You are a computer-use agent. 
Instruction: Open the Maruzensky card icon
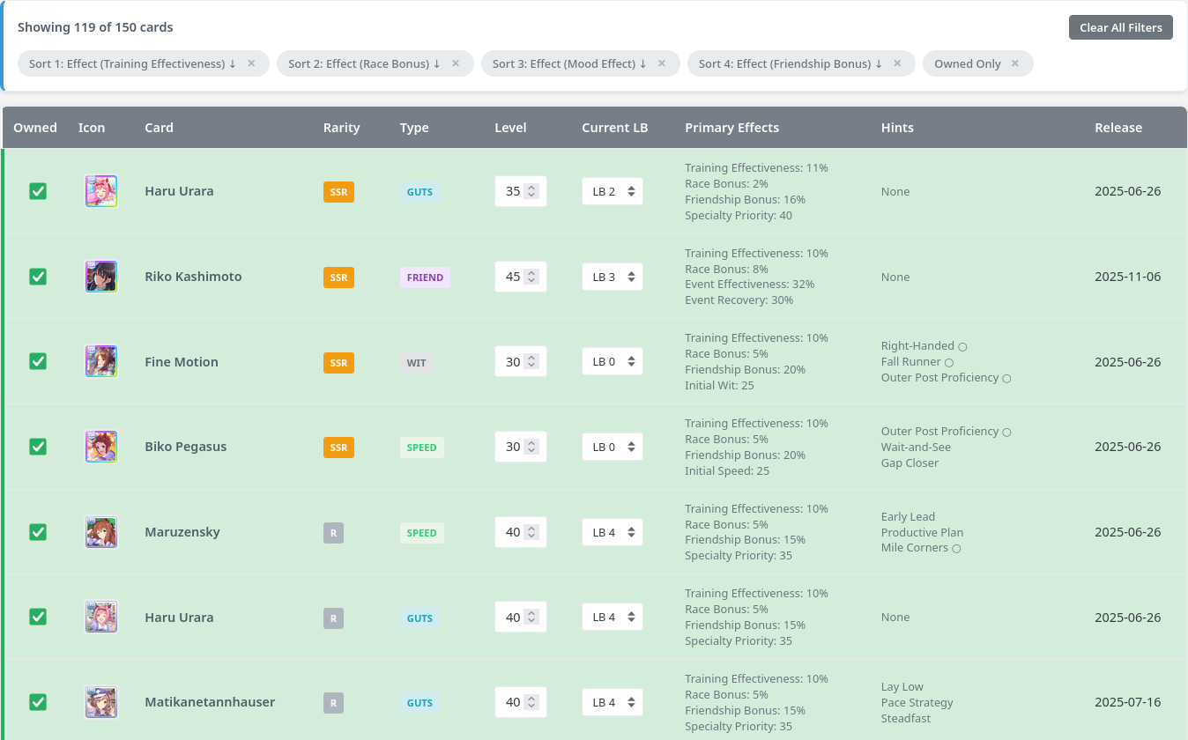[x=101, y=532]
